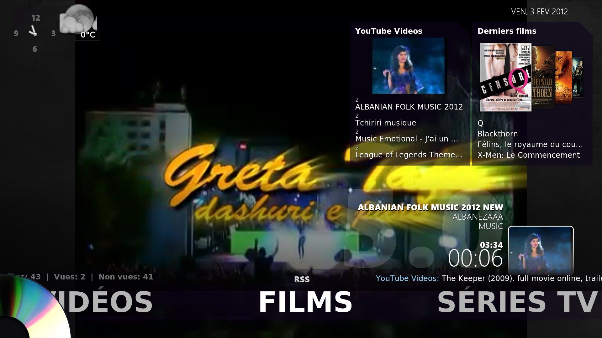The image size is (602, 338).
Task: Click the now playing title ALBANIAN FOLK MUSIC 2012 NEW
Action: pyautogui.click(x=430, y=207)
